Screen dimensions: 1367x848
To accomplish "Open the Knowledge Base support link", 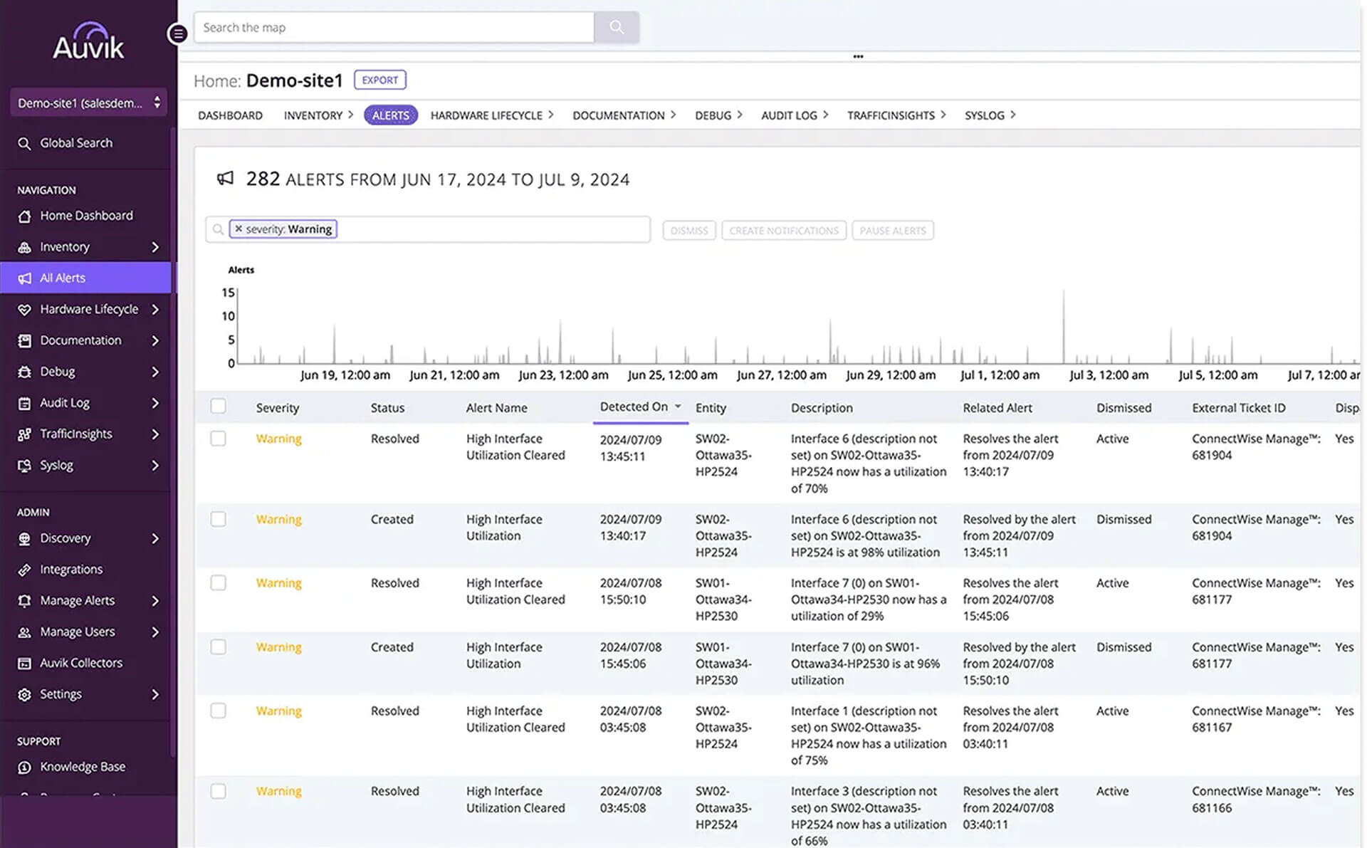I will [82, 767].
